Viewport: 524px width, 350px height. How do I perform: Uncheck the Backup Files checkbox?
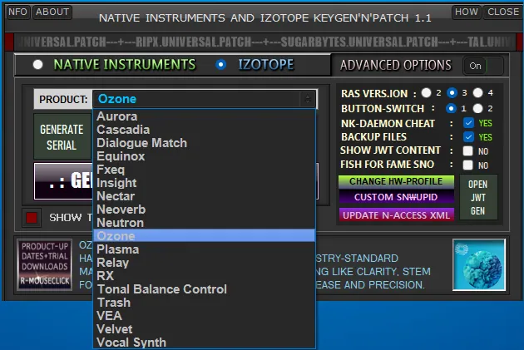click(x=468, y=137)
